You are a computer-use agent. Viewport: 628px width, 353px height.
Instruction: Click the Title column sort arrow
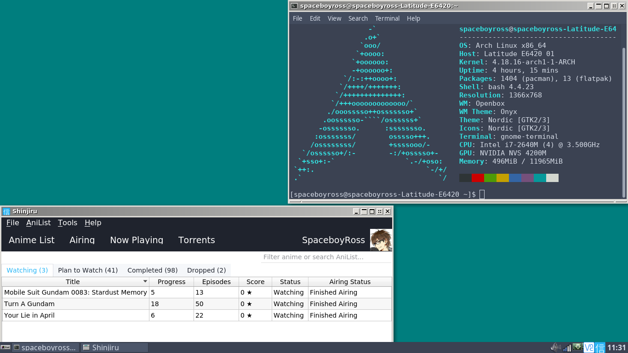pyautogui.click(x=145, y=281)
